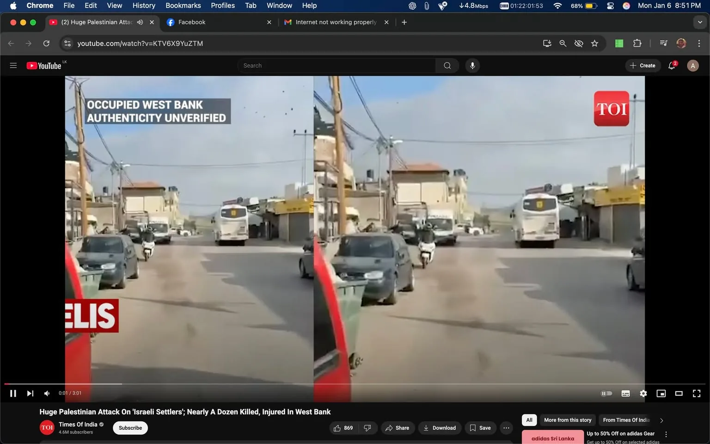The width and height of the screenshot is (710, 444).
Task: Toggle autoplay off
Action: click(x=606, y=393)
